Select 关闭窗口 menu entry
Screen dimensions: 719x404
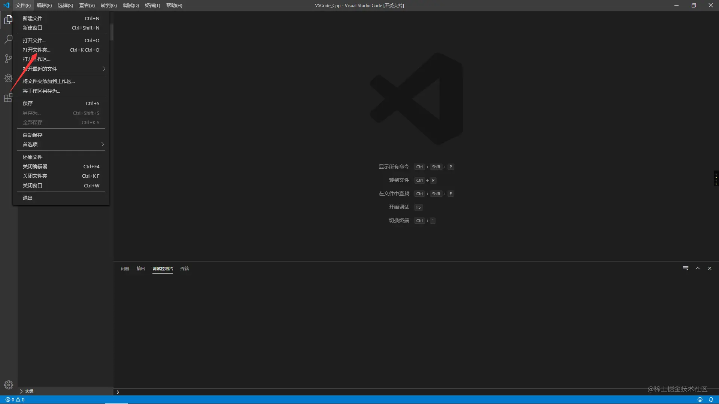pyautogui.click(x=61, y=186)
